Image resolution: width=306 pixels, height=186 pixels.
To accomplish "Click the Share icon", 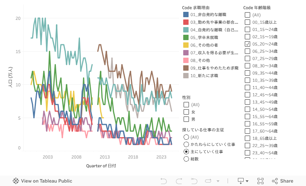I will tap(275, 181).
